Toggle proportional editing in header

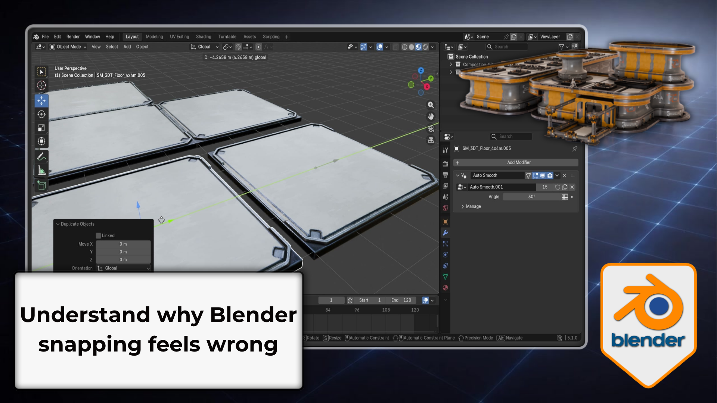[x=258, y=47]
